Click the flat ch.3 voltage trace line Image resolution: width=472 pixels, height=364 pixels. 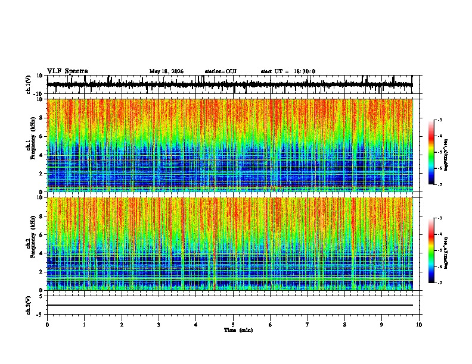[x=230, y=305]
